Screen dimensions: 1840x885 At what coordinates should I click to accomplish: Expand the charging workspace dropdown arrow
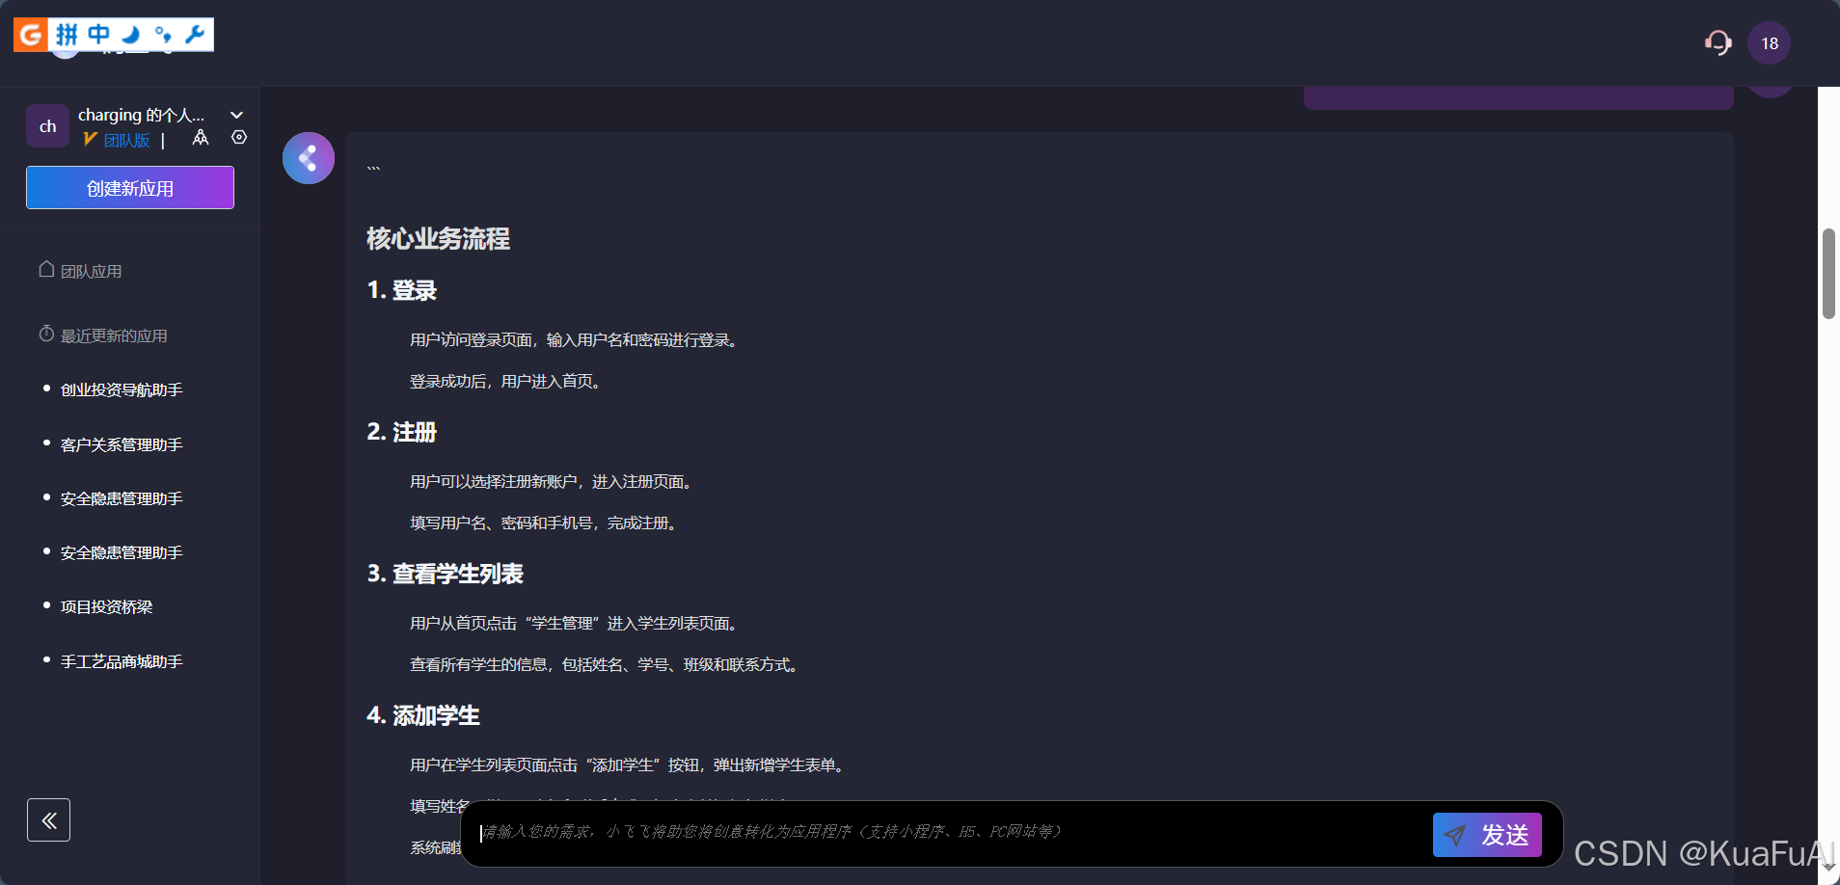pyautogui.click(x=237, y=115)
